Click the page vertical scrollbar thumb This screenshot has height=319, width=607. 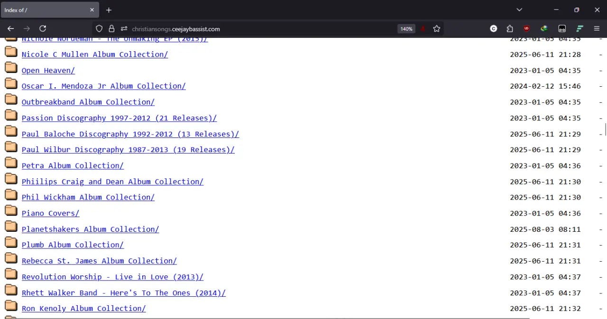pyautogui.click(x=605, y=129)
